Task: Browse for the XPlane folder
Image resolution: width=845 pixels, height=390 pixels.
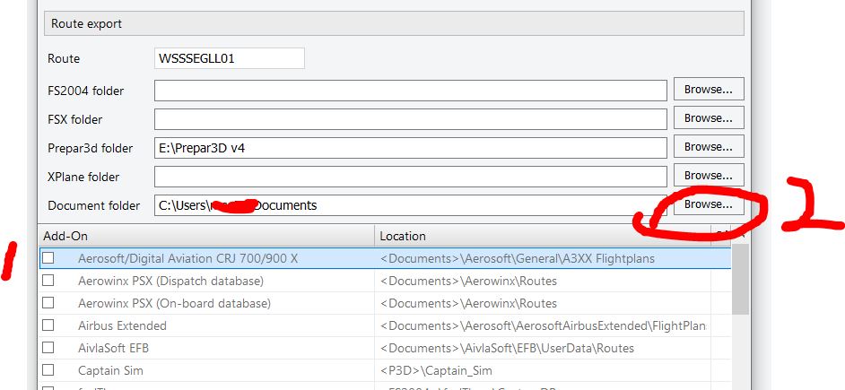Action: click(x=708, y=176)
